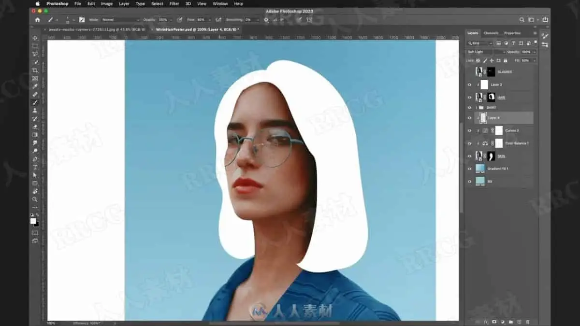Select the Path Selection tool
This screenshot has height=326, width=580.
click(35, 175)
